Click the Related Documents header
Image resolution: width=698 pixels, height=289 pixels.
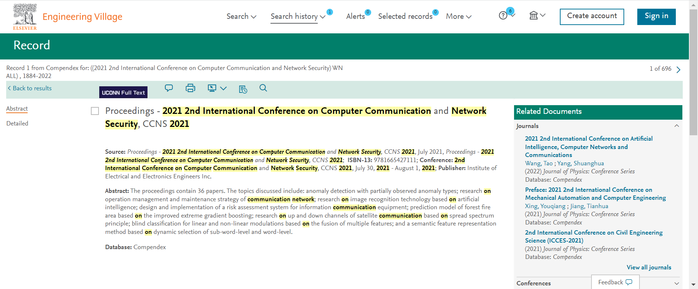(598, 112)
